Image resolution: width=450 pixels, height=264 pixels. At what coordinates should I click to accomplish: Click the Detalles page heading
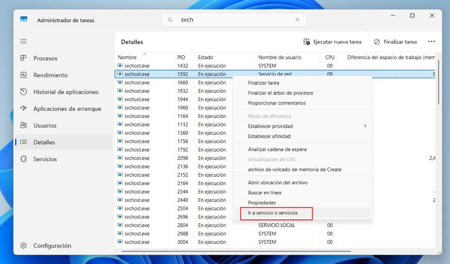[x=132, y=42]
